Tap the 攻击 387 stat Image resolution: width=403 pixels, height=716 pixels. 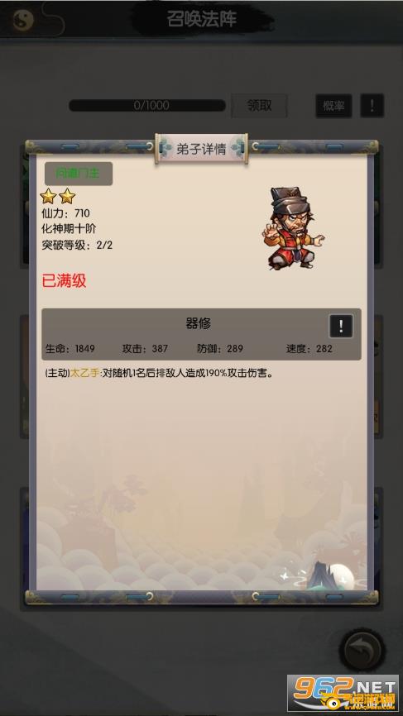(145, 349)
